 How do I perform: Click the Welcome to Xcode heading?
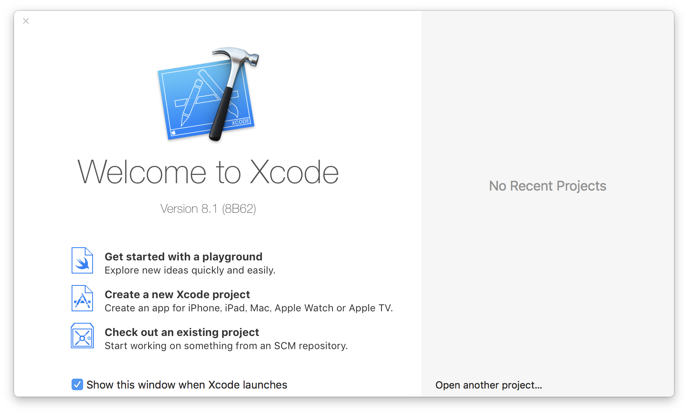coord(208,172)
